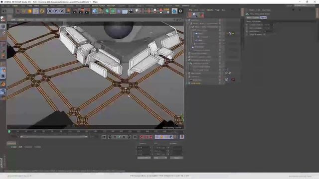Open the Size mode dropdown in Coordinate Manager
The height and width of the screenshot is (179, 319).
coord(160,158)
